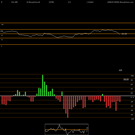
Task: Click the RSI axis label 100
Action: [2, 25]
